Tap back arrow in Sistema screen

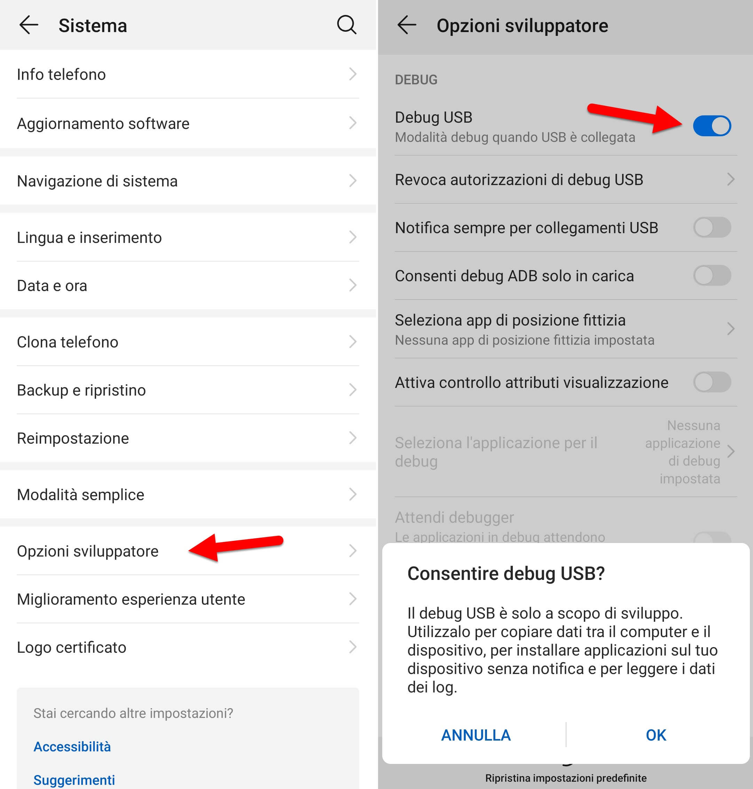[x=26, y=25]
